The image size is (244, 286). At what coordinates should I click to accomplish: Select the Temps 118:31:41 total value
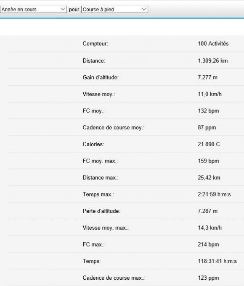point(217,261)
